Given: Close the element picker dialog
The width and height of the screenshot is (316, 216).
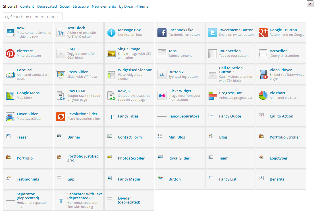Looking at the screenshot, I should [310, 4].
